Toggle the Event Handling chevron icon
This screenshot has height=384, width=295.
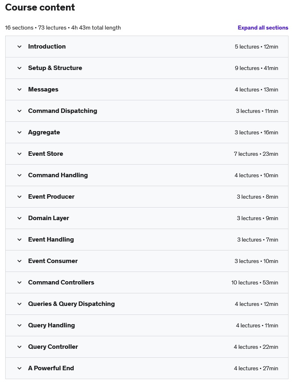[x=19, y=240]
